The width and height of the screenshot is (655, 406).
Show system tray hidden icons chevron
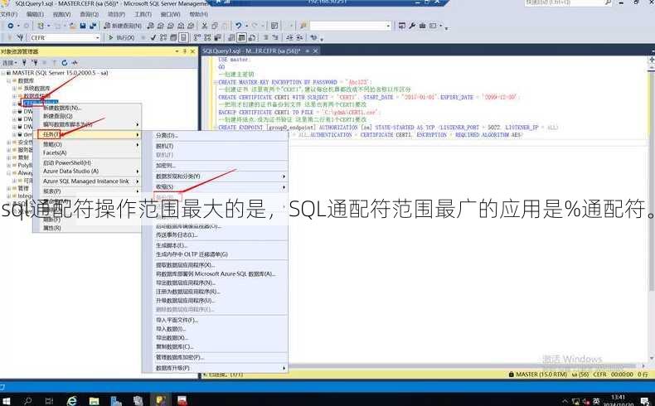tap(565, 401)
